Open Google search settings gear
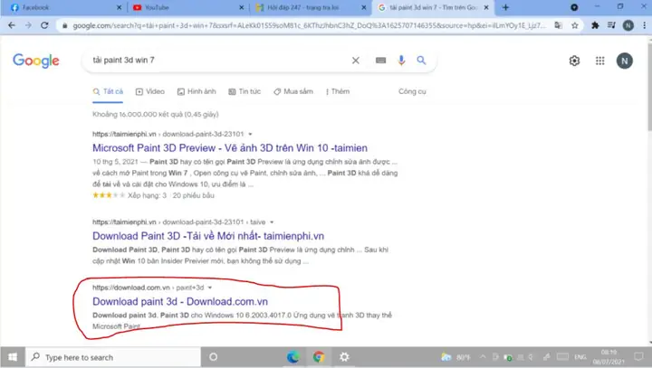Viewport: 652px width, 368px height. (x=574, y=61)
